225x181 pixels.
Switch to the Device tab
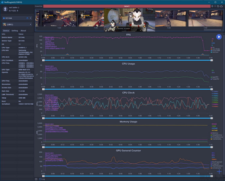[x=6, y=31]
